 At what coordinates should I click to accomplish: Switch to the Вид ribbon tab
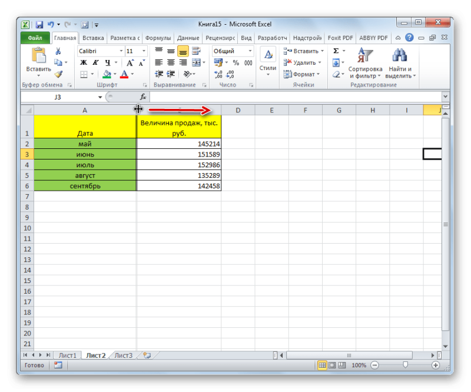click(x=246, y=38)
